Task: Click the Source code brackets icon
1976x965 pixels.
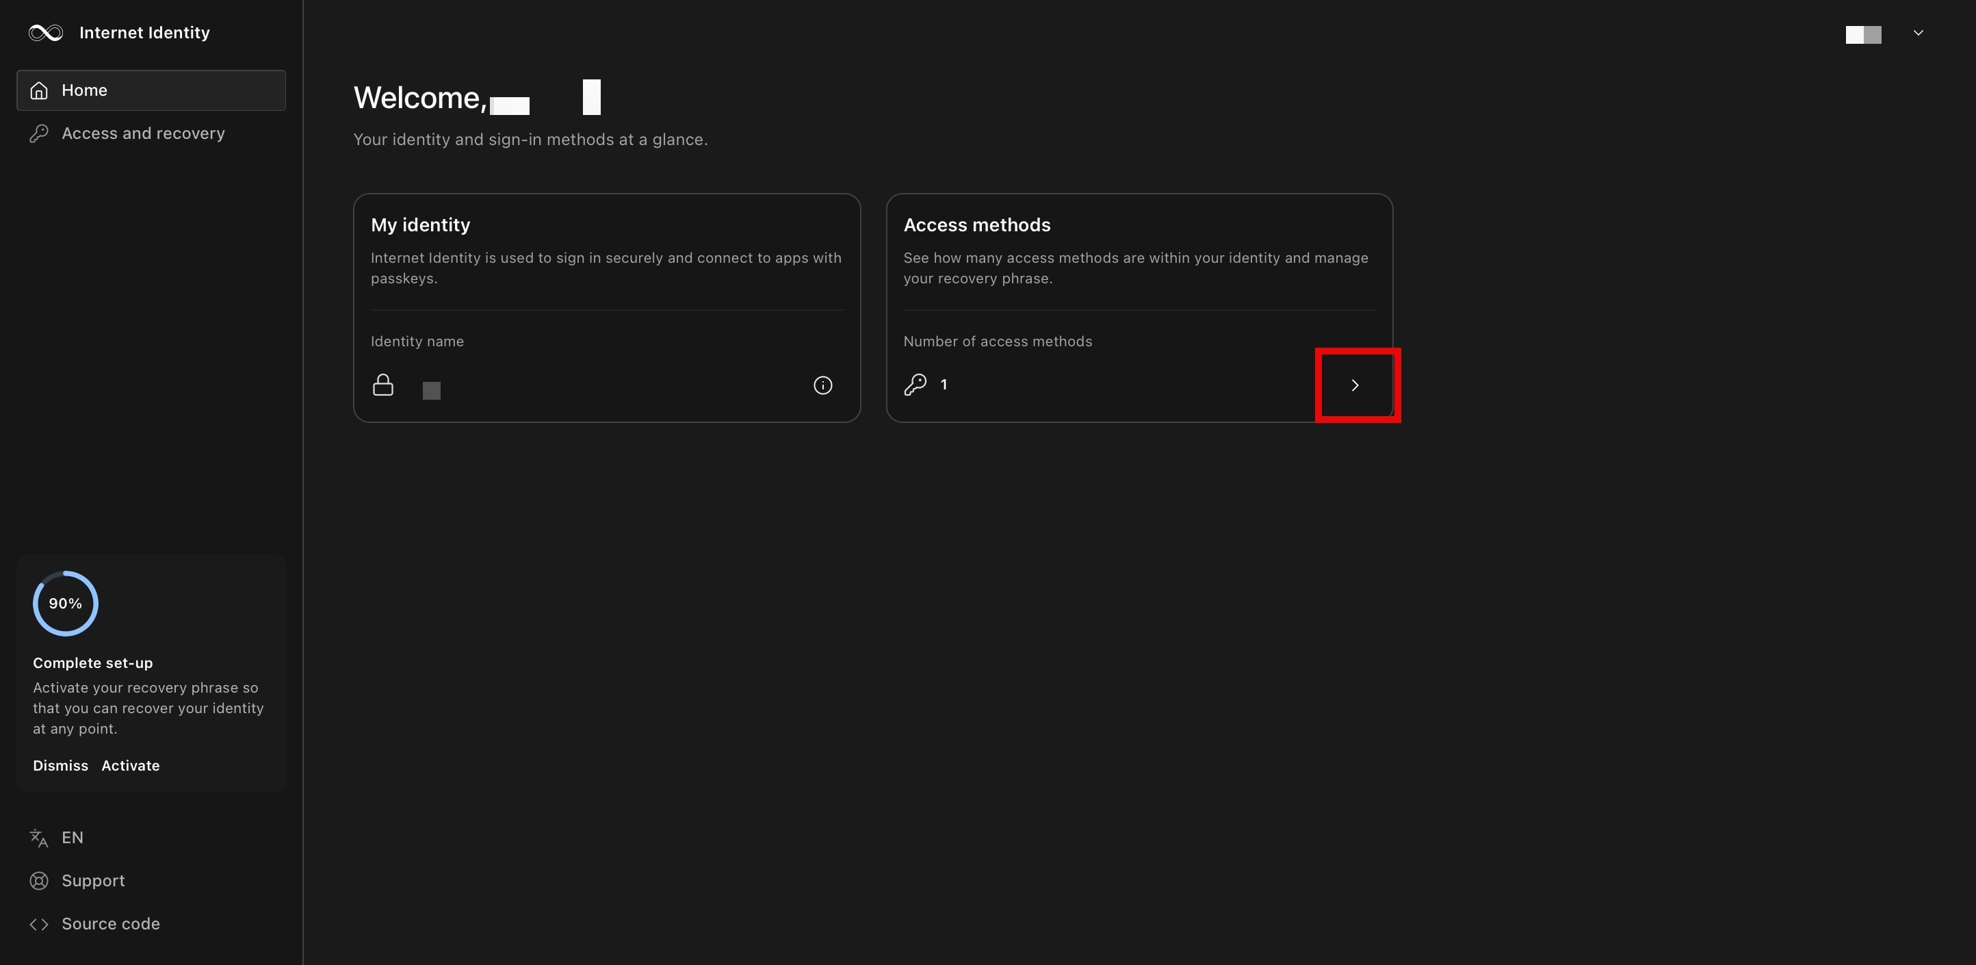Action: (39, 923)
